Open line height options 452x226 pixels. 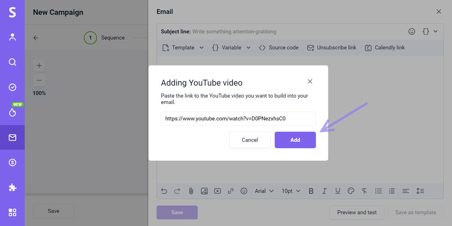(420, 191)
